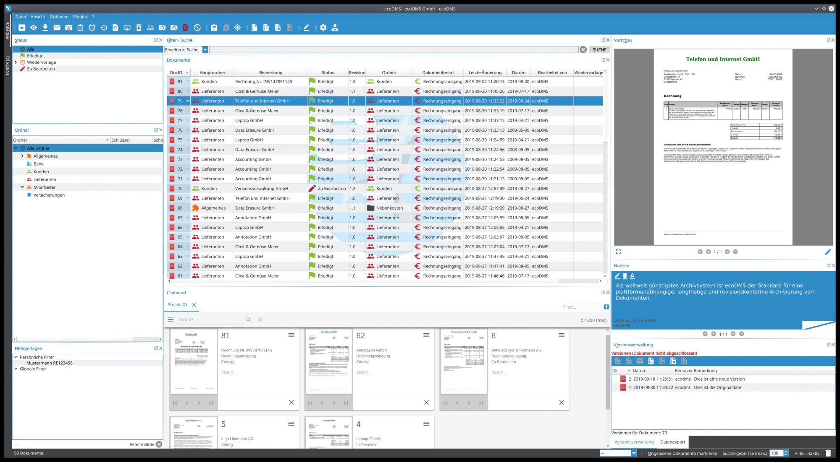Open ecoDMS settings via gear icon
The height and width of the screenshot is (462, 840).
coord(323,28)
